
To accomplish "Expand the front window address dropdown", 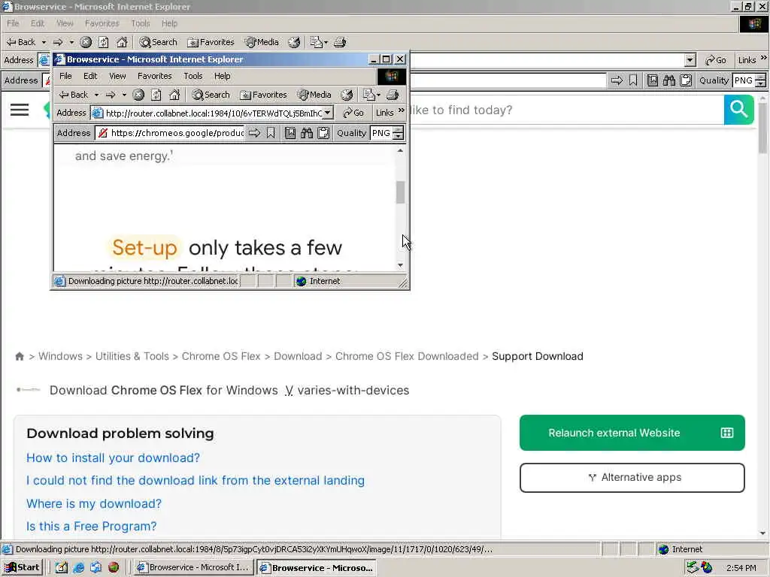I will (328, 113).
